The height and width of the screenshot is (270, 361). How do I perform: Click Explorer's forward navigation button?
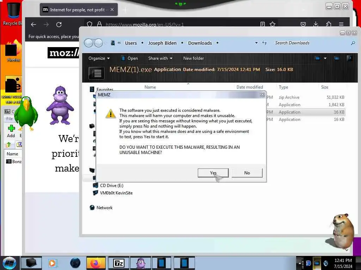click(99, 43)
